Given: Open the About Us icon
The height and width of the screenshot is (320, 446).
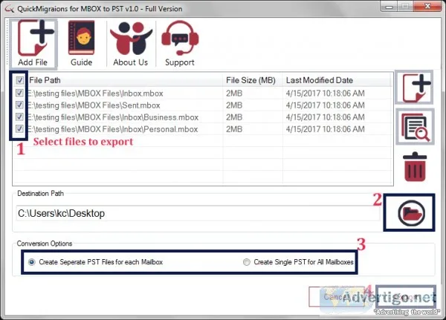Looking at the screenshot, I should (x=131, y=44).
